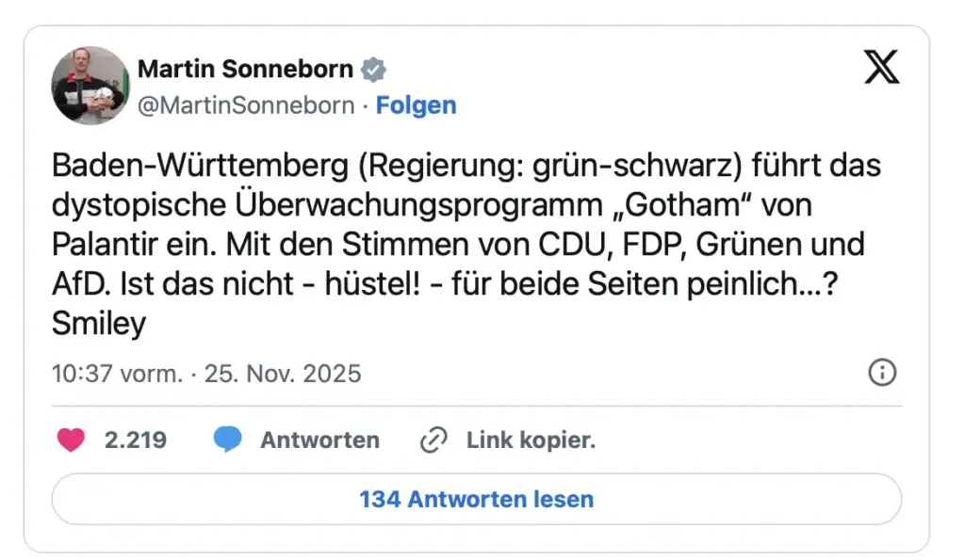This screenshot has height=560, width=965.
Task: Open the @MartinSonneborn handle link
Action: coord(246,105)
